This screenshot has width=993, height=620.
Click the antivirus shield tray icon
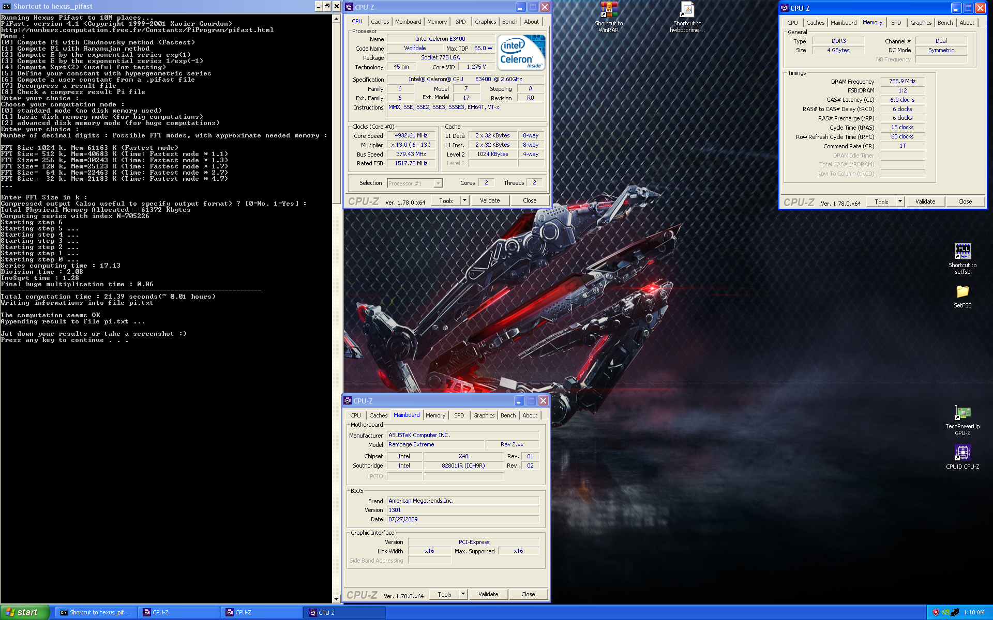tap(936, 612)
